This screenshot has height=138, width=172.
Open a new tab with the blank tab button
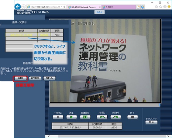tap(138, 7)
